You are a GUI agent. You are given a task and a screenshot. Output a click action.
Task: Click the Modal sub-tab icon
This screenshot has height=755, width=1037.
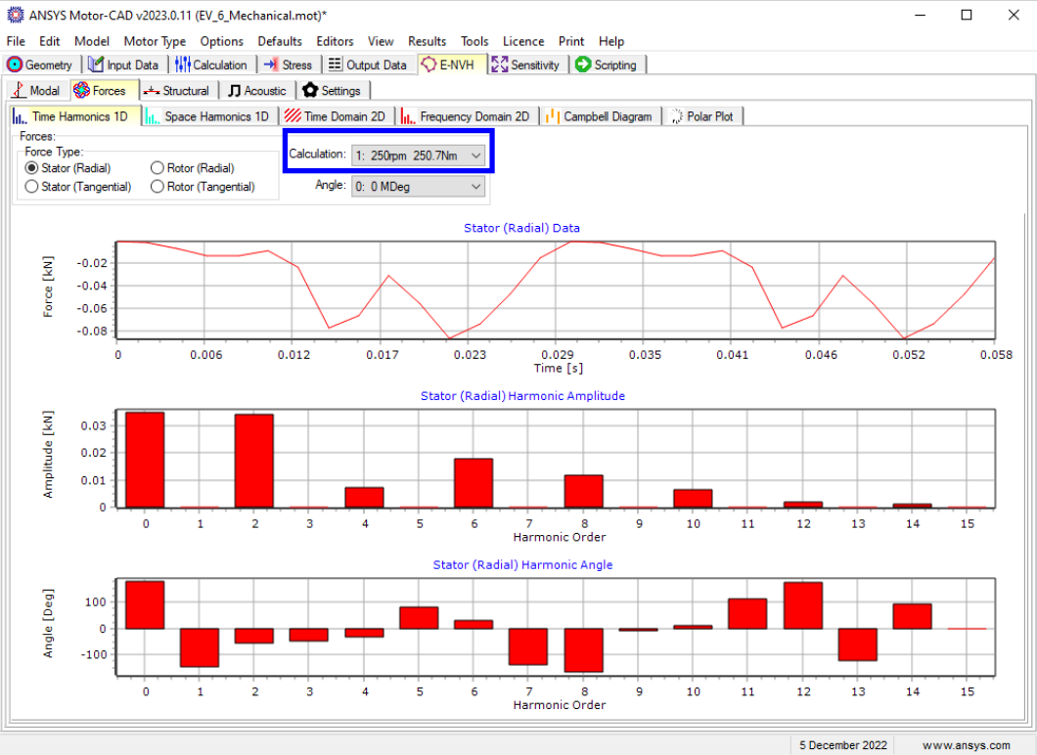point(19,90)
